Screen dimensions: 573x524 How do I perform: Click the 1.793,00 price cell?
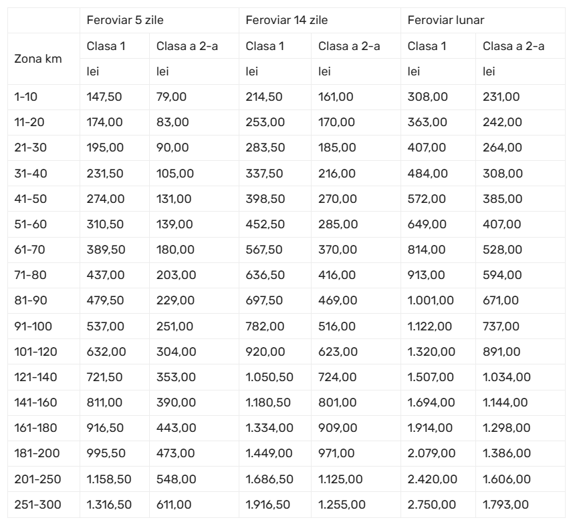point(507,504)
